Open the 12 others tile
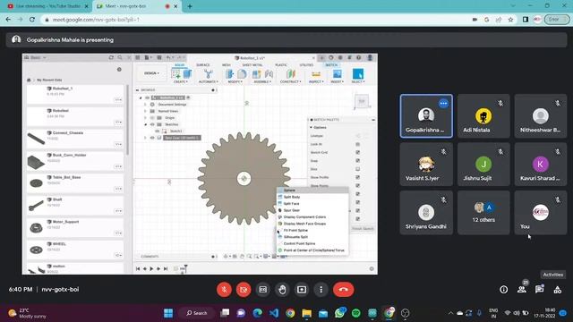The width and height of the screenshot is (573, 322). coord(483,213)
